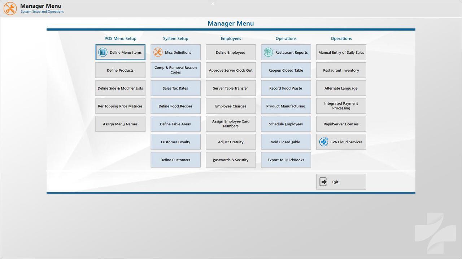The width and height of the screenshot is (462, 259).
Task: Open Define Products
Action: [121, 70]
